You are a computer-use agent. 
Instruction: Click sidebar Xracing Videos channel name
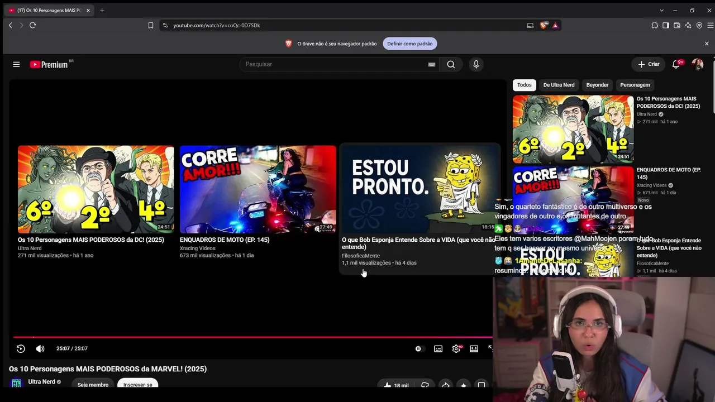tap(652, 185)
